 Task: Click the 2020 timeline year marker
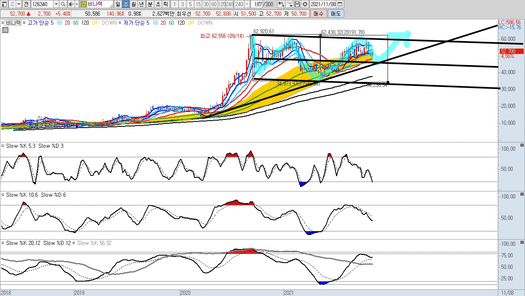[186, 293]
